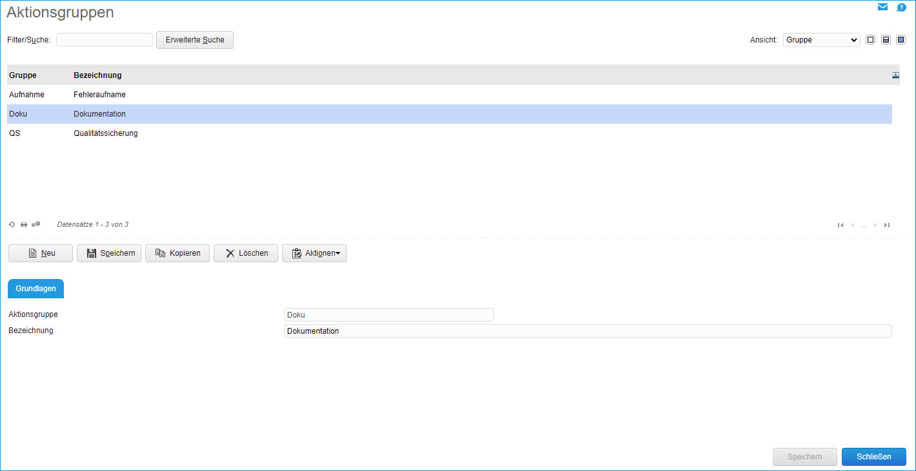
Task: Click the Filter/Suche label
Action: pos(29,40)
